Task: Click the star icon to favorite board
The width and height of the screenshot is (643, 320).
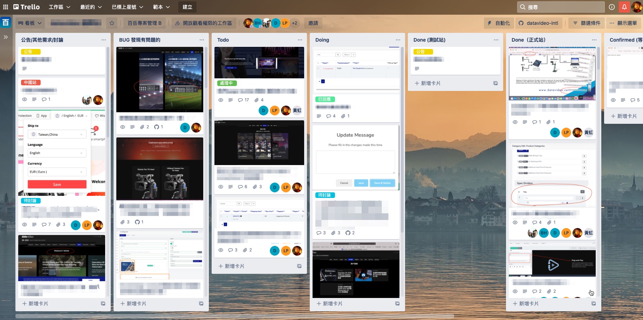Action: [x=112, y=23]
